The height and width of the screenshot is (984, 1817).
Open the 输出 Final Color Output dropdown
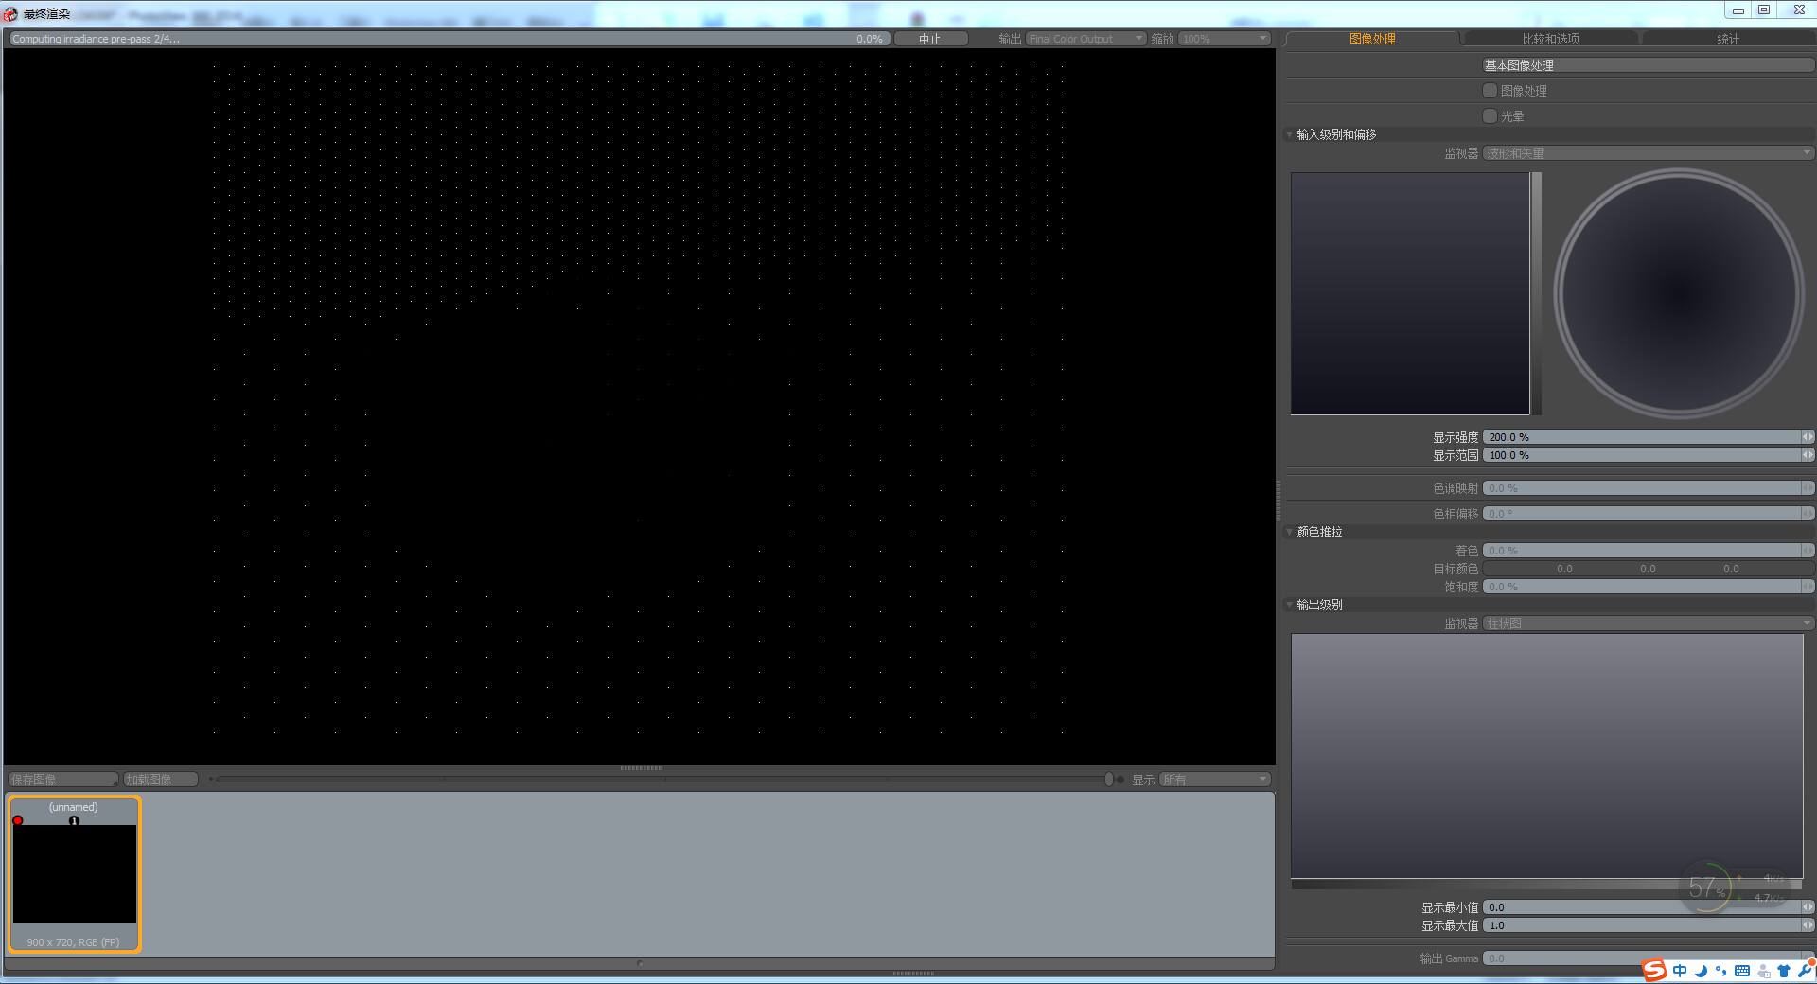[x=1085, y=39]
